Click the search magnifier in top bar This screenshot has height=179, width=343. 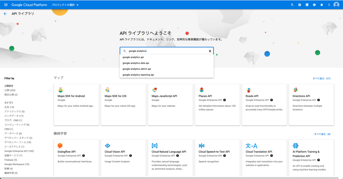click(292, 5)
